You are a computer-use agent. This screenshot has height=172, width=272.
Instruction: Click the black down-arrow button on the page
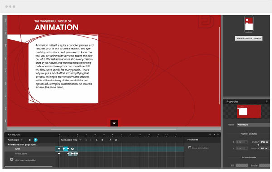click(114, 123)
